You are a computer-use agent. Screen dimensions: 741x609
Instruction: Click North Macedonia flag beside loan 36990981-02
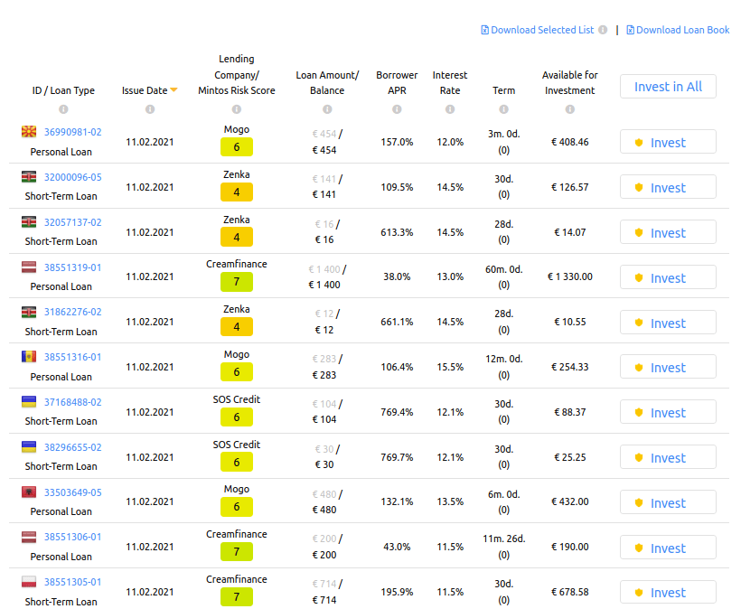(x=29, y=131)
